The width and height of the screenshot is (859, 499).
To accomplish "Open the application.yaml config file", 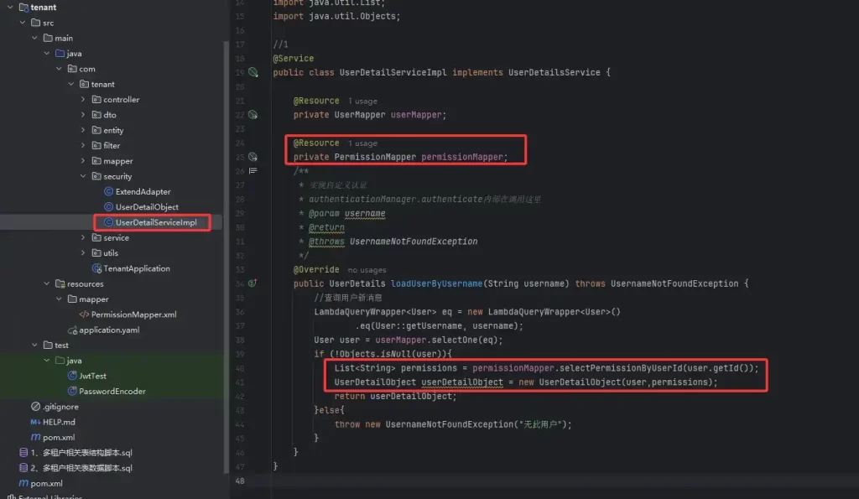I will [x=109, y=330].
